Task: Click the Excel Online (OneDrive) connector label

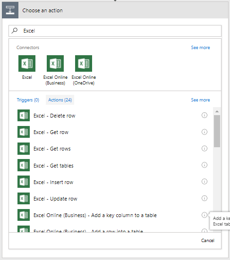Action: 84,80
